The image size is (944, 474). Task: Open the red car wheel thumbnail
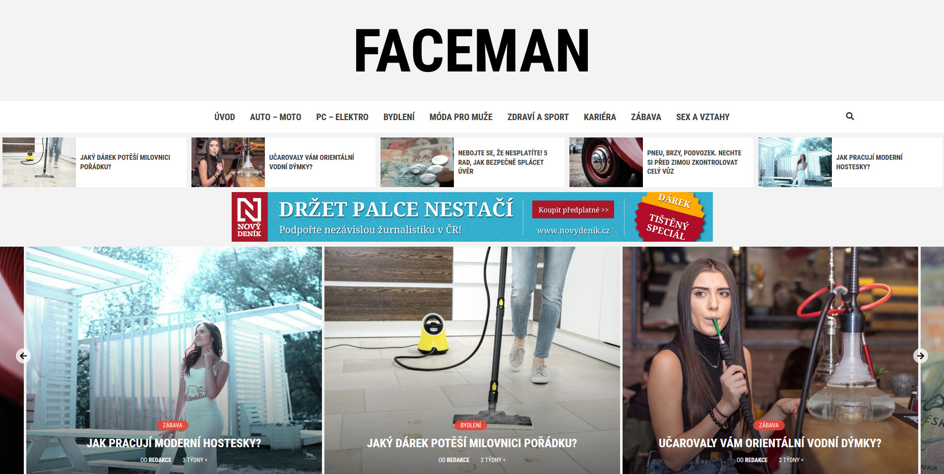coord(606,162)
